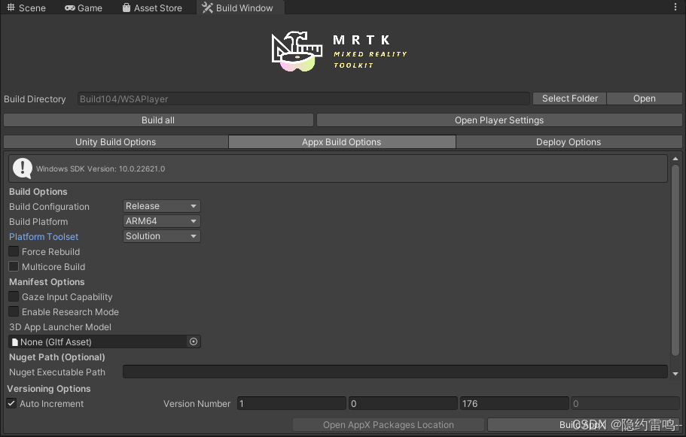Click the version number field showing 176
Screen dimensions: 686x437
tap(514, 403)
